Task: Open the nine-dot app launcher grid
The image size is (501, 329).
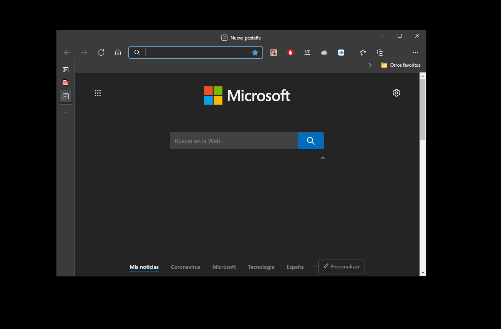Action: (x=98, y=93)
